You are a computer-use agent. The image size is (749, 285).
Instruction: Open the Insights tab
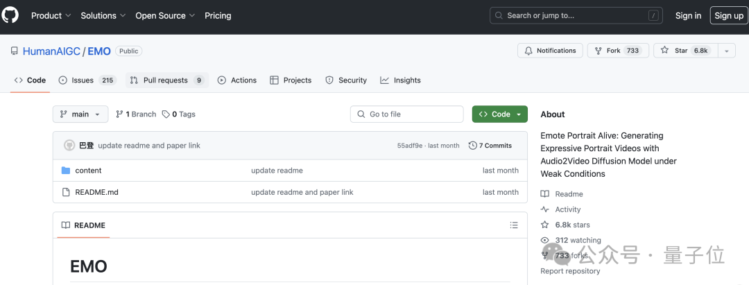(x=400, y=80)
